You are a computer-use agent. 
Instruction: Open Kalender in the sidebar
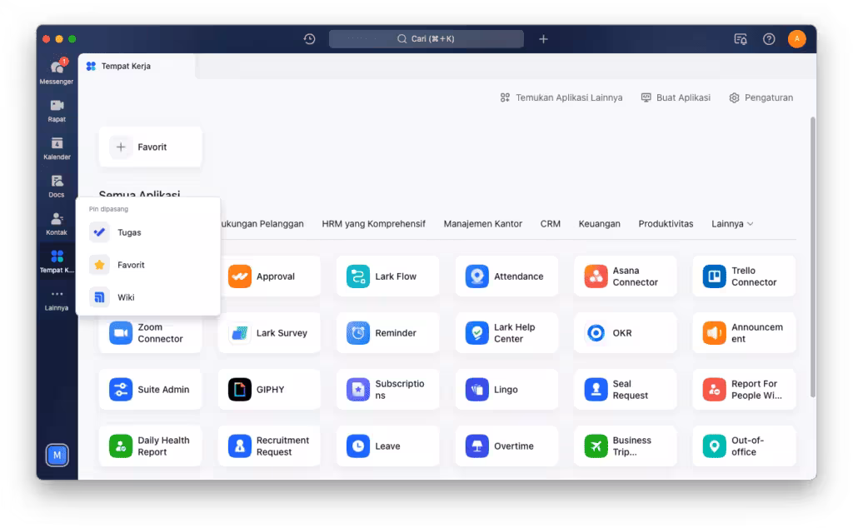57,148
